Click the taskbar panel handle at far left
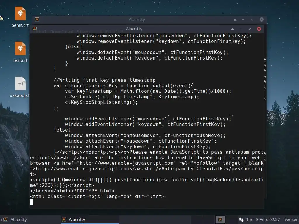The image size is (299, 224). point(1,220)
